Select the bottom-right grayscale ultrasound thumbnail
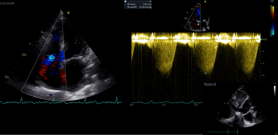The height and width of the screenshot is (135, 278). [239, 106]
